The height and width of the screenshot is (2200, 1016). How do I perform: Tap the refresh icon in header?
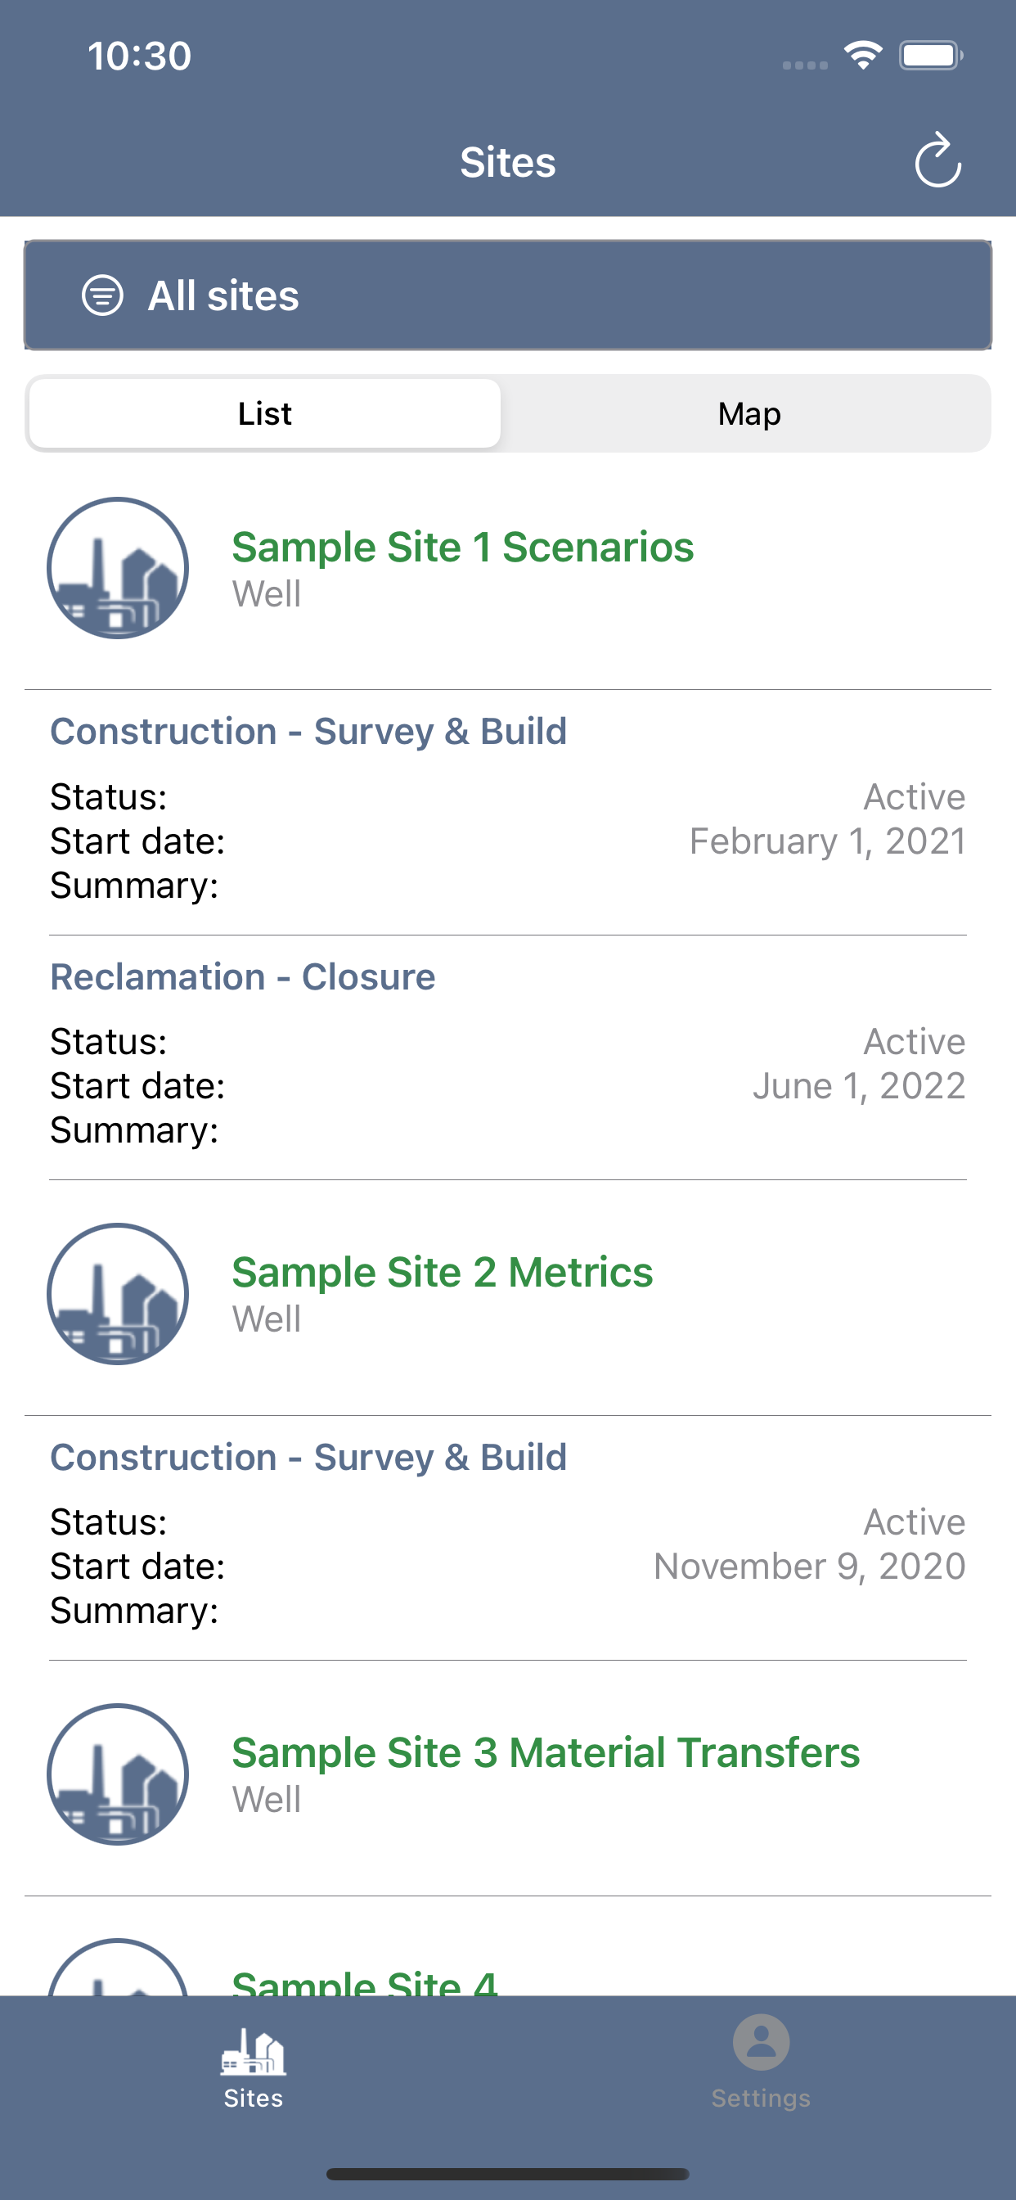pyautogui.click(x=937, y=160)
